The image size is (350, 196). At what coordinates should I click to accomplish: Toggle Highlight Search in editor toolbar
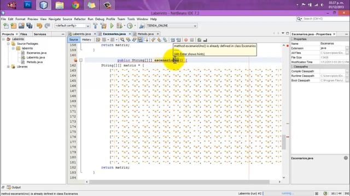(140, 40)
